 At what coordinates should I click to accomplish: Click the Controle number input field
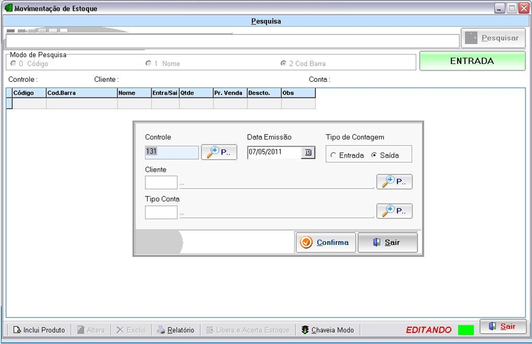[x=172, y=152]
